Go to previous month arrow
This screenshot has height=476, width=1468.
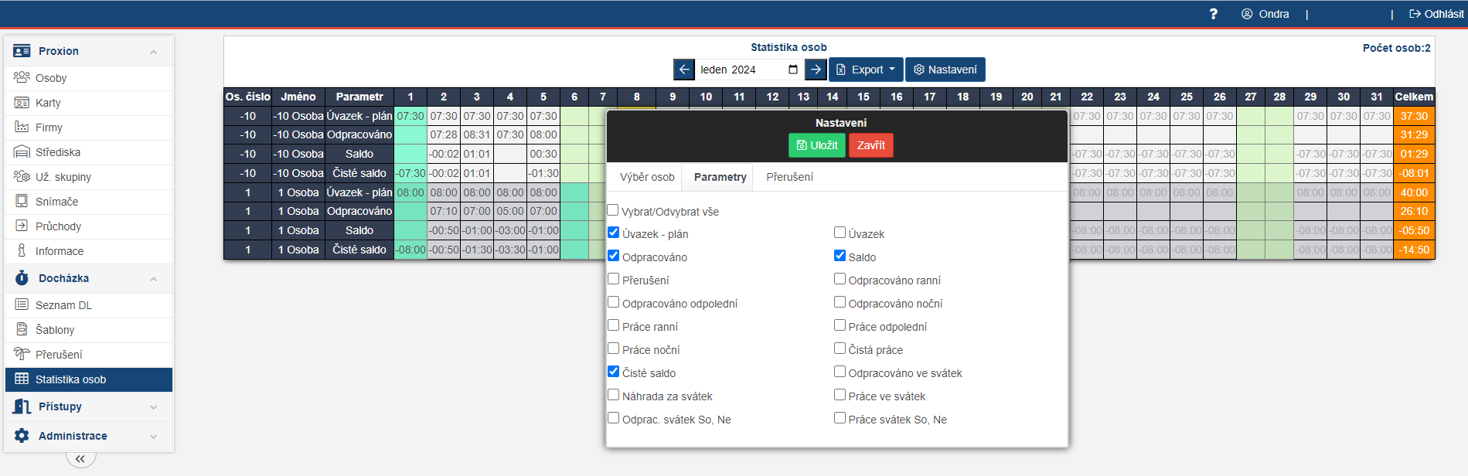tap(683, 70)
